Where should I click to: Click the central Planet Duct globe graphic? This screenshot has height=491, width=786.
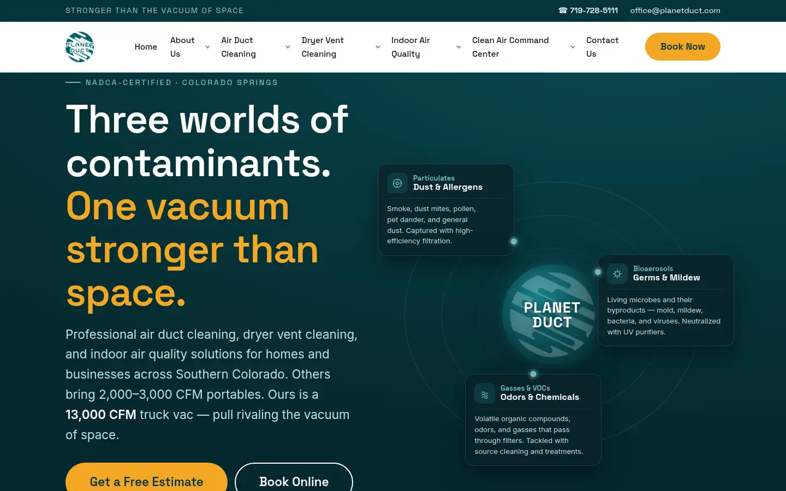tap(551, 315)
